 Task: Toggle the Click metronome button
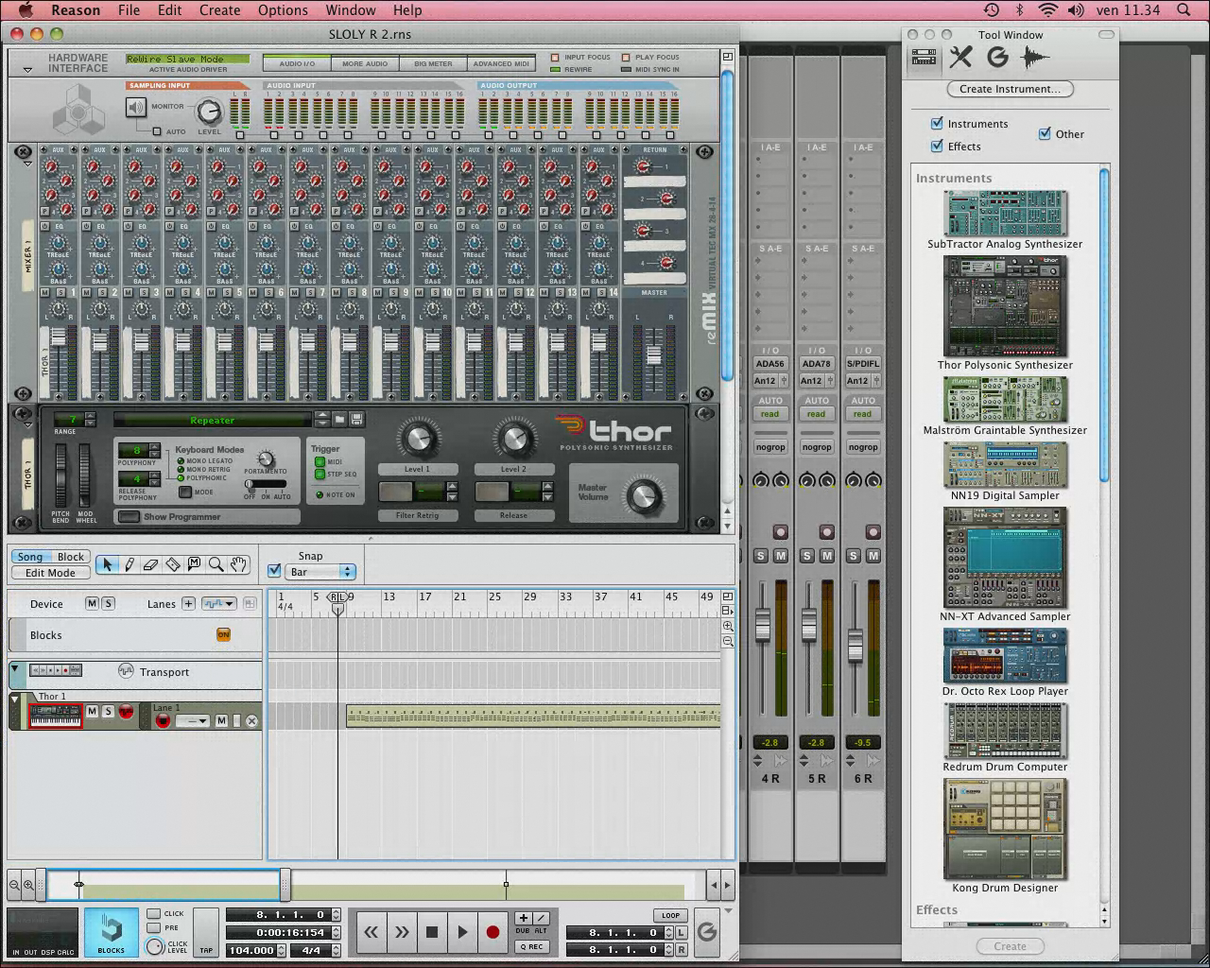(153, 913)
